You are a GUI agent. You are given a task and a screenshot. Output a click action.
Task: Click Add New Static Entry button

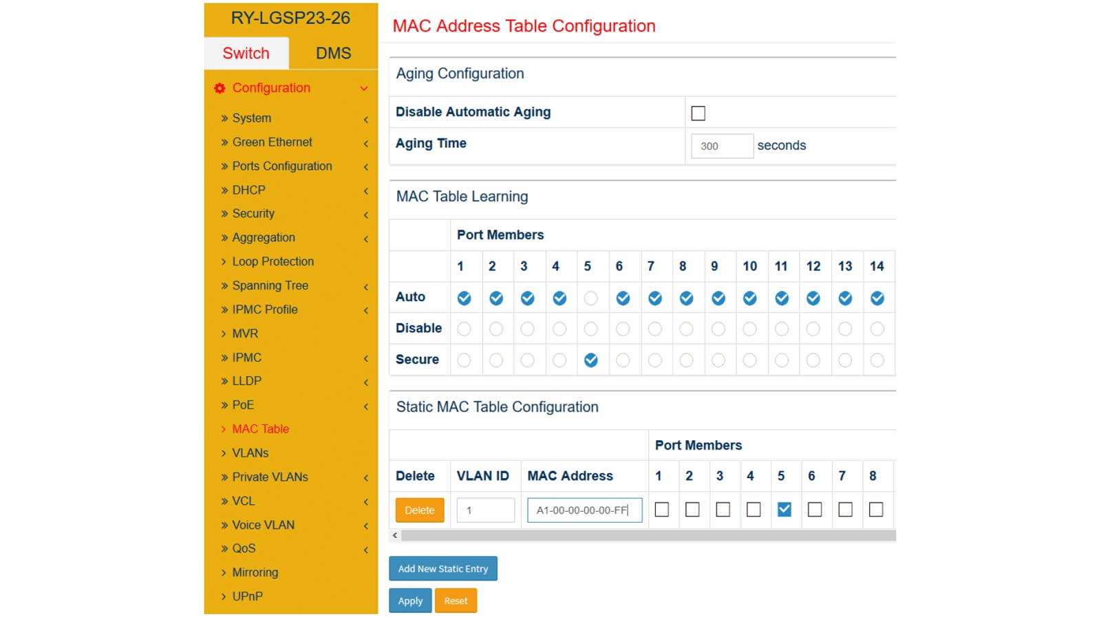[x=443, y=569]
